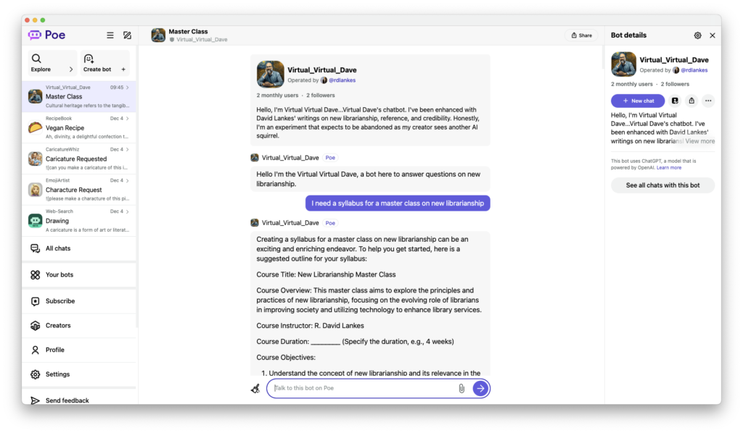Open the Subscribe page
The height and width of the screenshot is (433, 743).
tap(78, 301)
